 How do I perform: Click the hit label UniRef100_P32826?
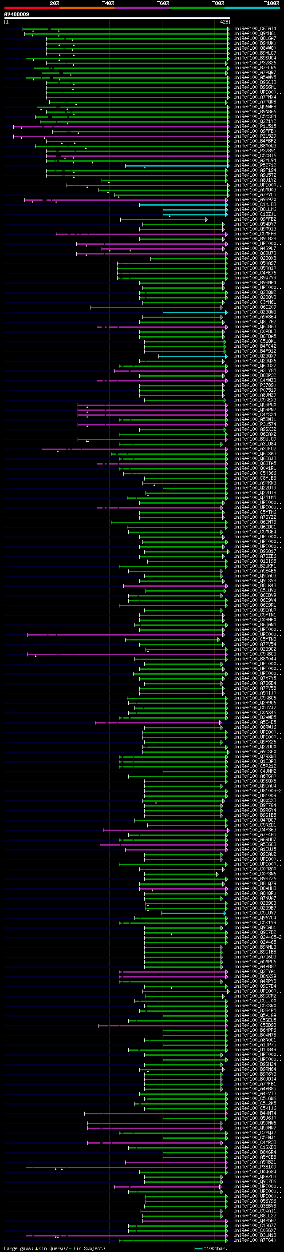coord(255,63)
